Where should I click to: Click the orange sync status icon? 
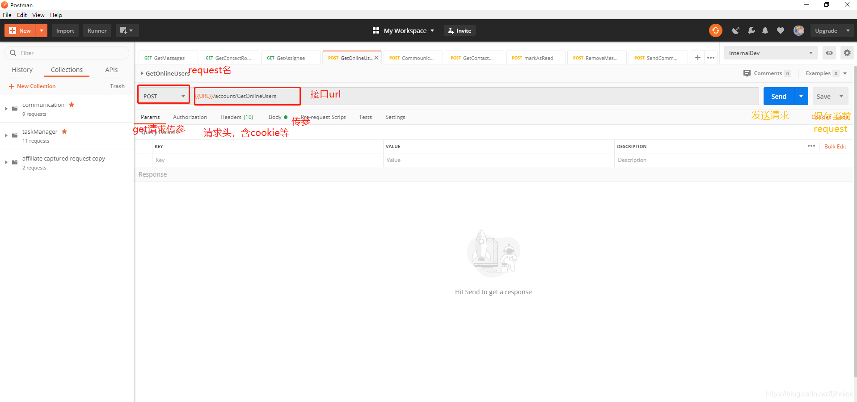pyautogui.click(x=715, y=30)
